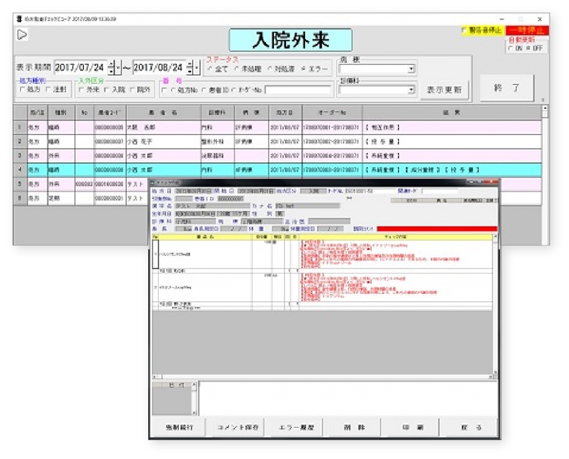The width and height of the screenshot is (569, 459).
Task: Click the stepper beside the 2017/08/24 date
Action: [189, 67]
